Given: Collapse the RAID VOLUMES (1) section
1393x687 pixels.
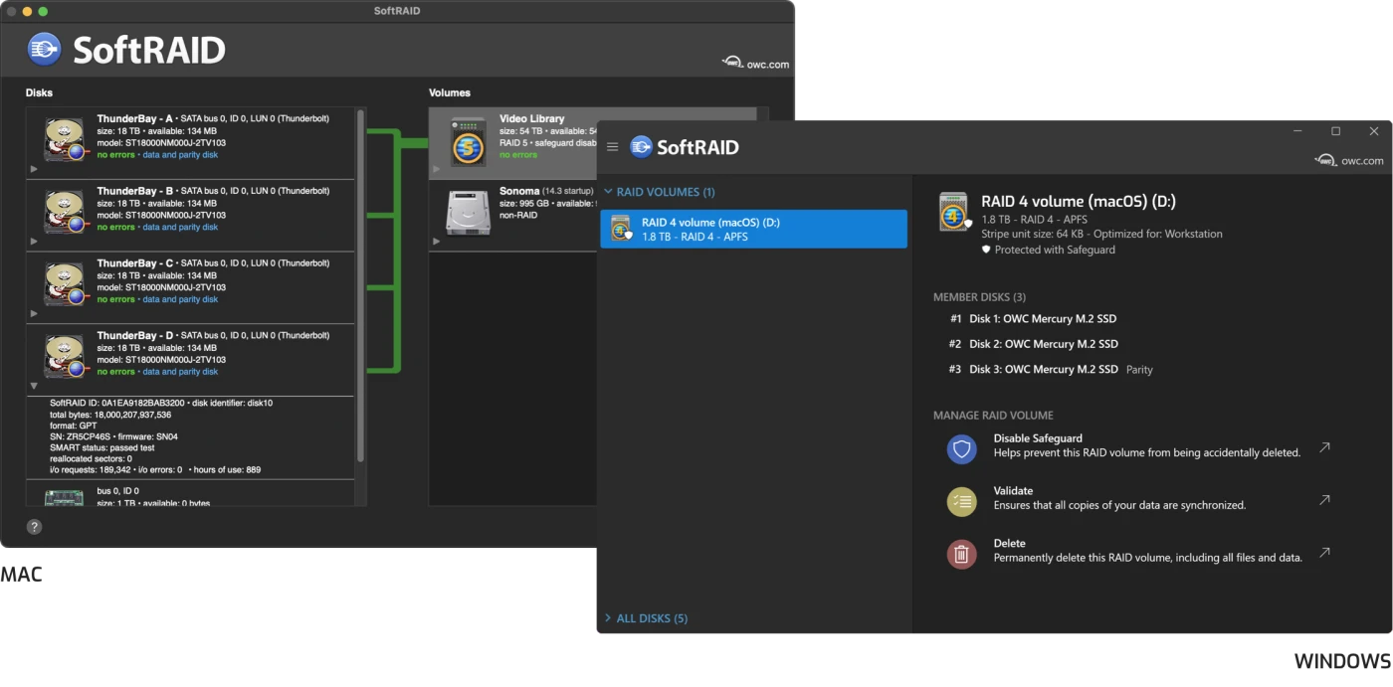Looking at the screenshot, I should [659, 192].
